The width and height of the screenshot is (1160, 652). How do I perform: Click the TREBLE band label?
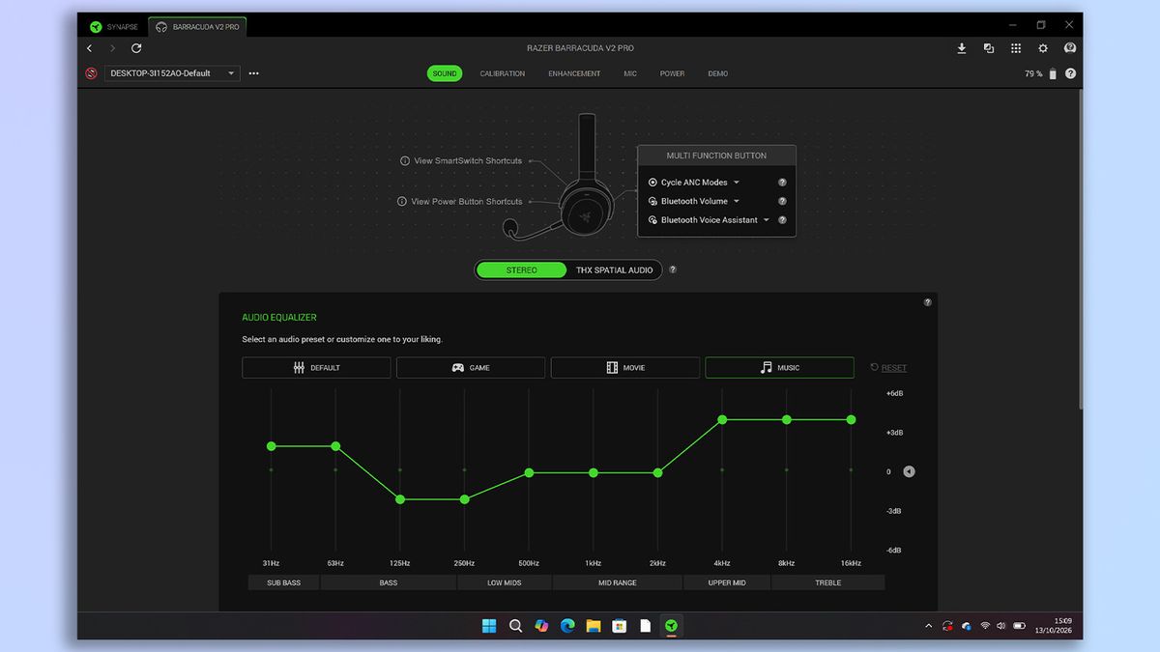tap(828, 582)
